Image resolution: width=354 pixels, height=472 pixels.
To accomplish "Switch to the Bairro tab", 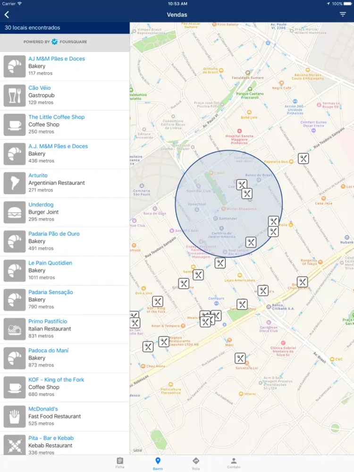I will tap(158, 464).
